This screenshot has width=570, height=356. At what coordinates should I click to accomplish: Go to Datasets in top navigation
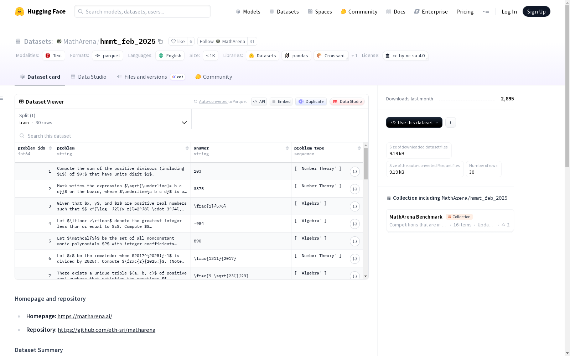coord(284,11)
